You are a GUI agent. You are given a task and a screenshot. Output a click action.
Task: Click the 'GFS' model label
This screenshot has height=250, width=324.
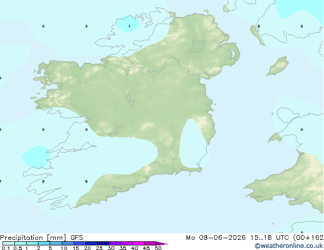(x=77, y=238)
